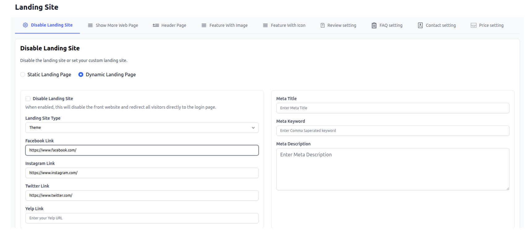
Task: Open the FAQ setting tab
Action: [x=387, y=25]
